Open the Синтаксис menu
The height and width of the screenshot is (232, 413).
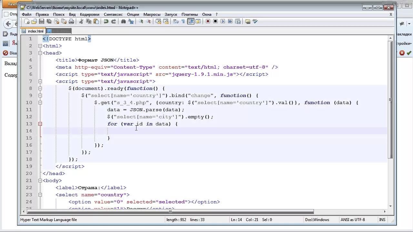113,15
